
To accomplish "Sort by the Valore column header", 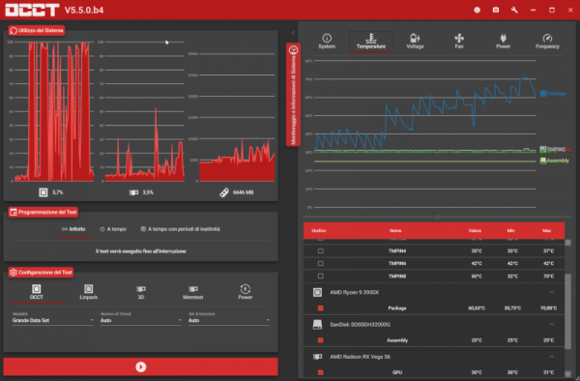I will tap(475, 230).
